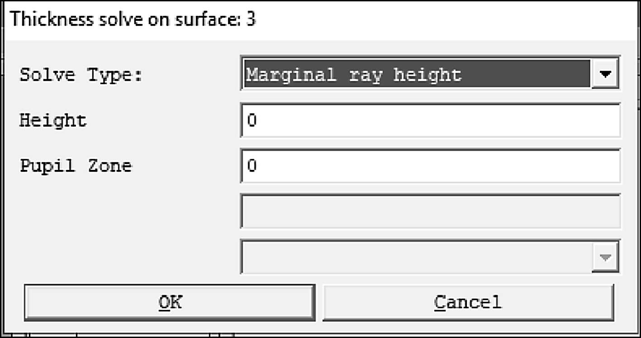
Task: Click the "Pupil Zone" label text
Action: click(76, 166)
